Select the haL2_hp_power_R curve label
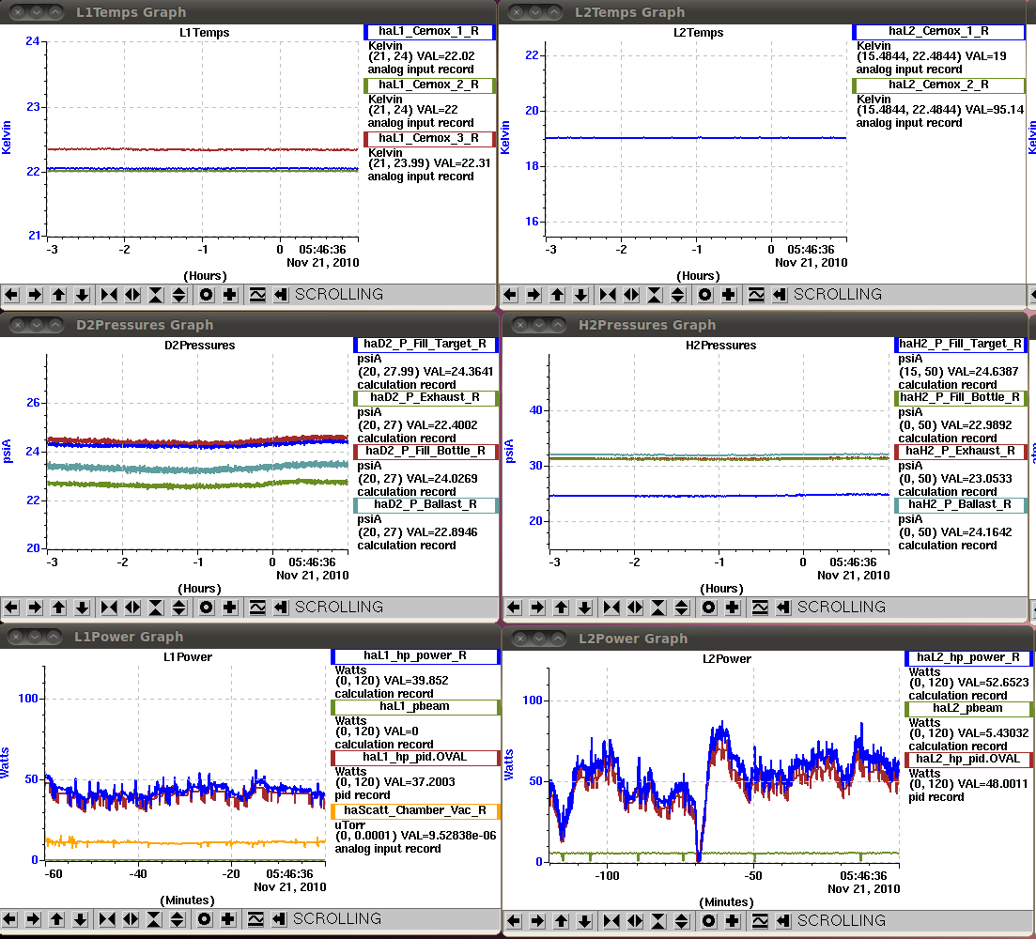 (x=968, y=657)
